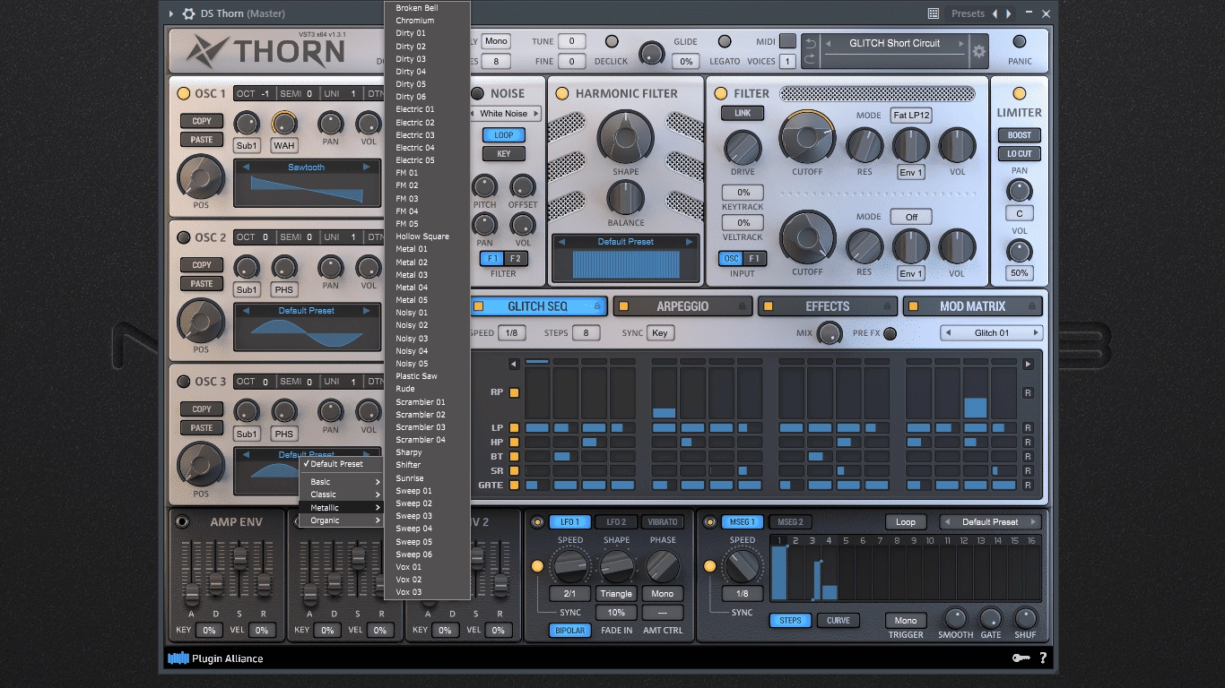Image resolution: width=1225 pixels, height=688 pixels.
Task: Click the redo arrow beside preset name
Action: [x=810, y=59]
